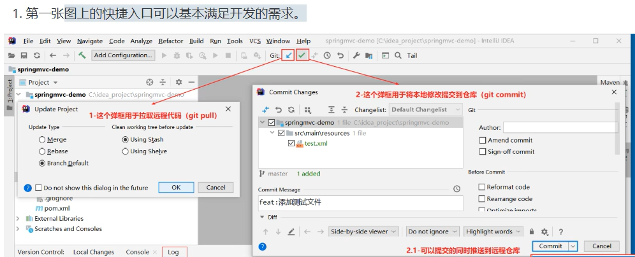Click the Git Commit checkmark icon
Image resolution: width=635 pixels, height=257 pixels.
(x=302, y=55)
